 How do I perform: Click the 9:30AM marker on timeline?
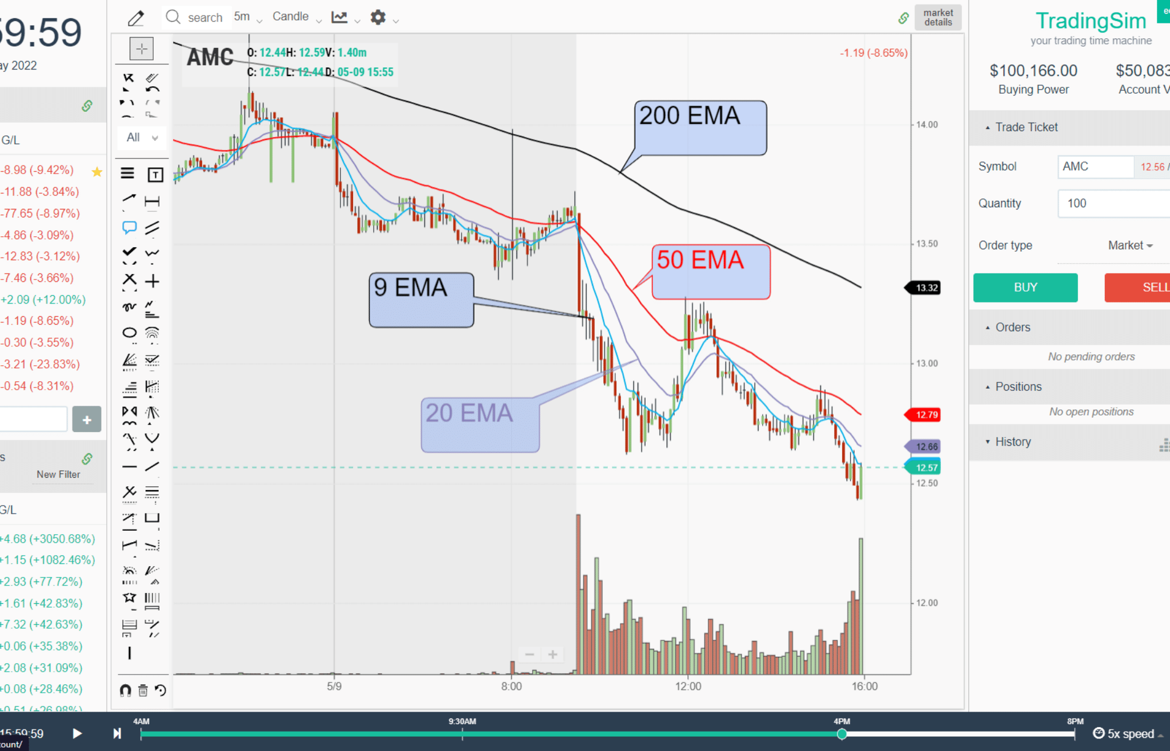pos(462,721)
